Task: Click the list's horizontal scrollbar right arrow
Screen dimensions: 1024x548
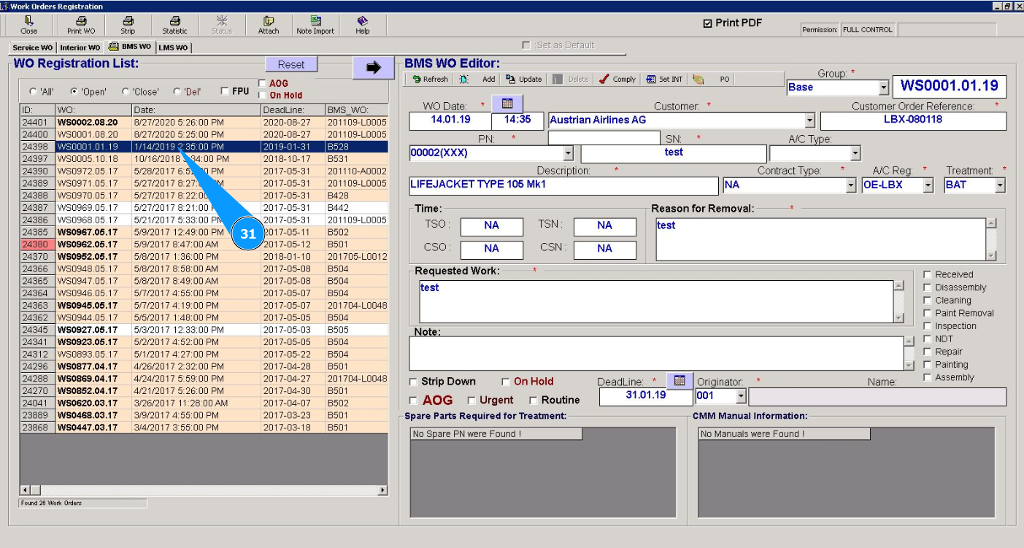Action: click(383, 490)
